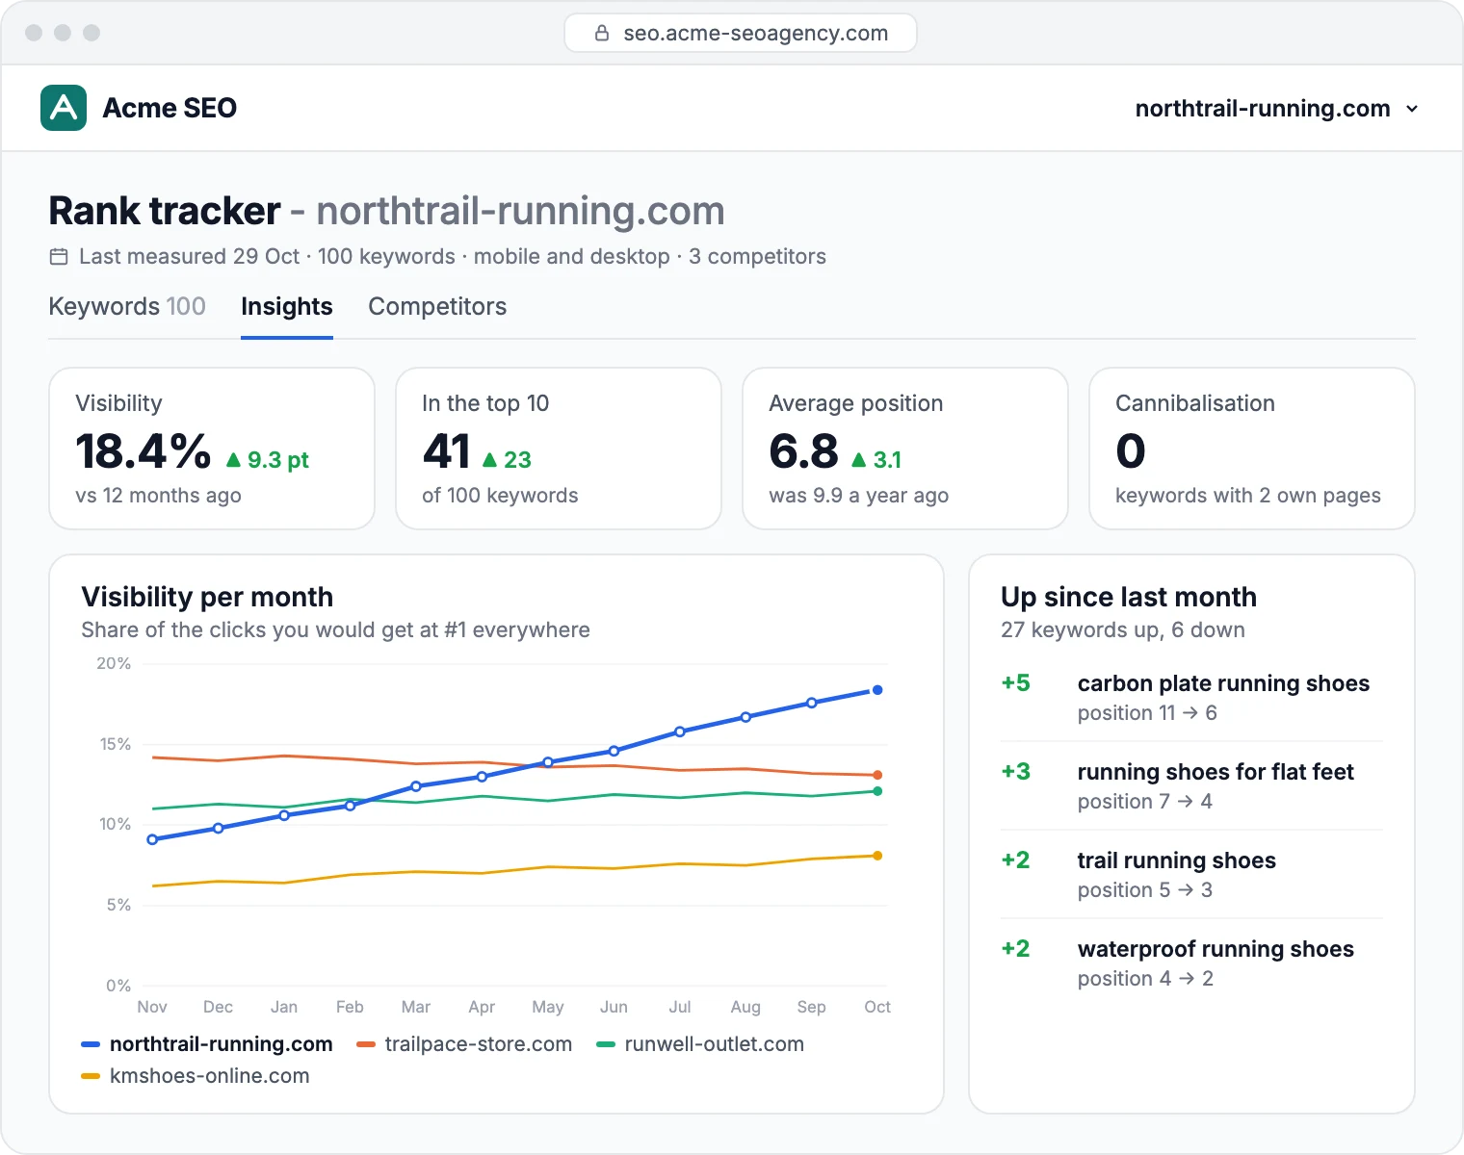Click the "position 11 → 6" text

[1147, 713]
